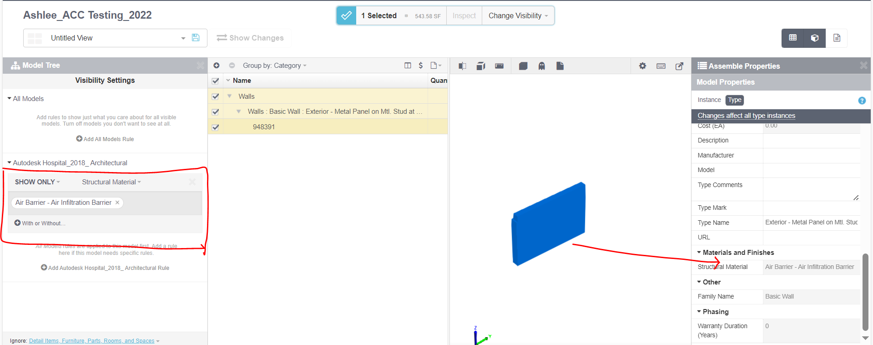Open the Group by: Category dropdown
The image size is (873, 345).
click(275, 66)
